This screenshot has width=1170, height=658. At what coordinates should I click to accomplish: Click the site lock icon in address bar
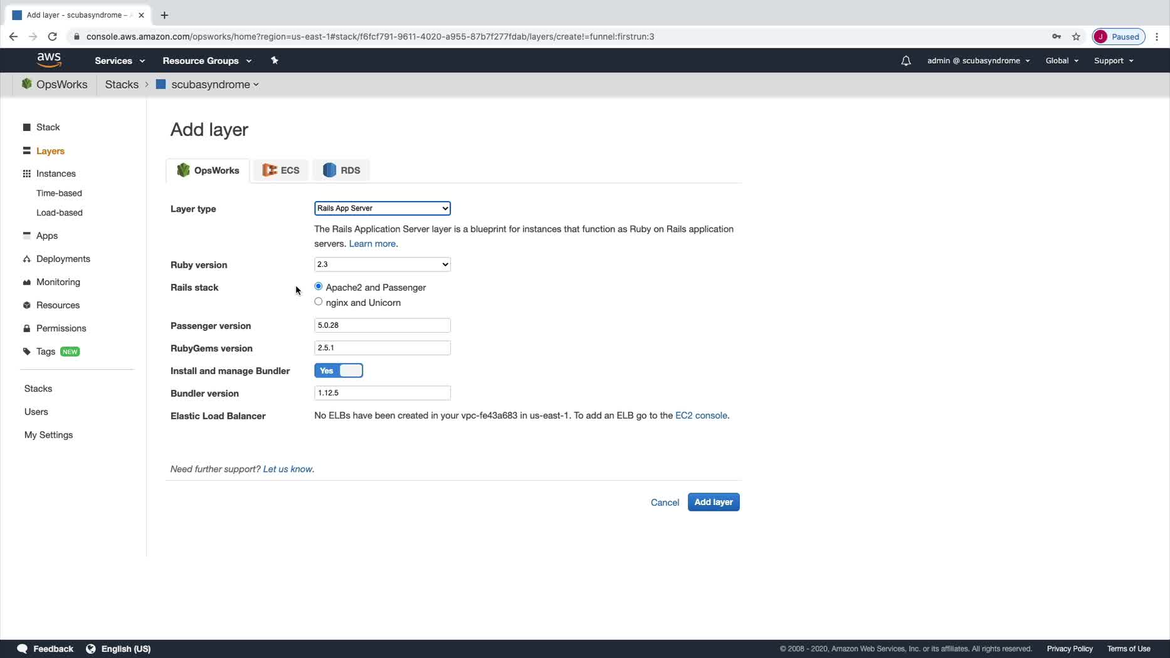pyautogui.click(x=76, y=36)
